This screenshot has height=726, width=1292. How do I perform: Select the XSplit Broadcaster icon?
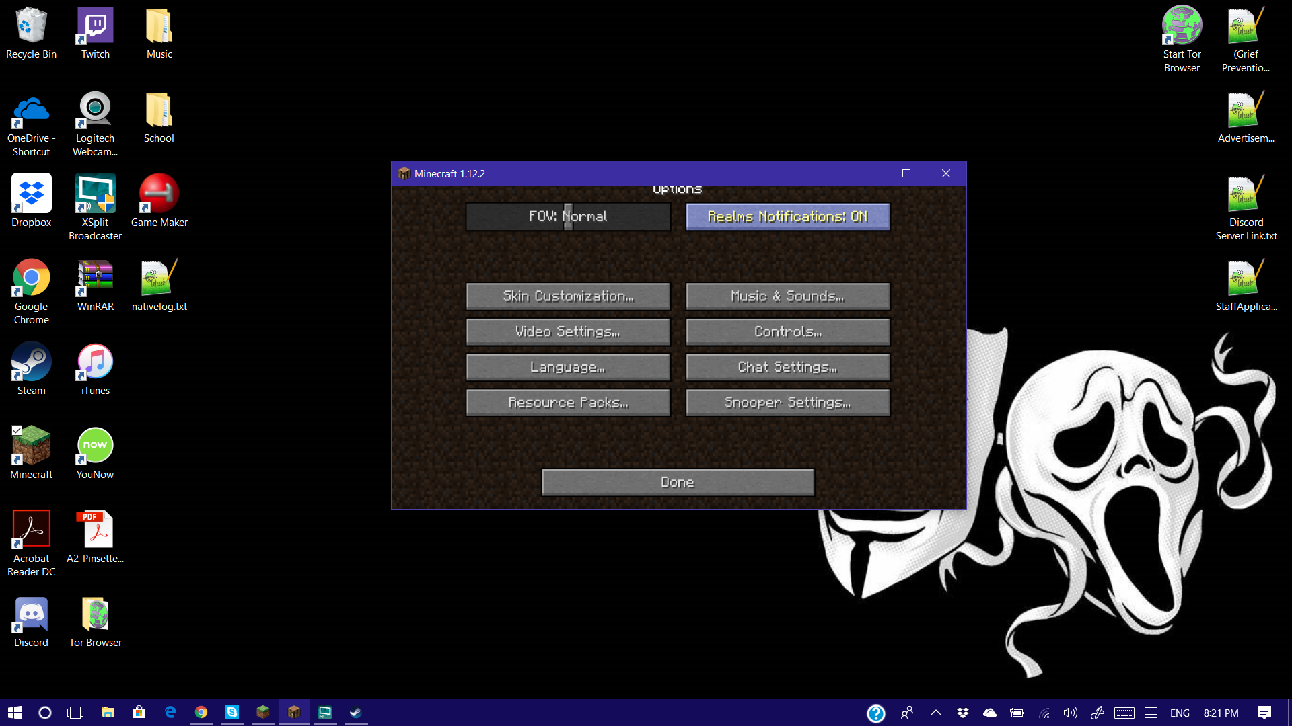[x=95, y=195]
